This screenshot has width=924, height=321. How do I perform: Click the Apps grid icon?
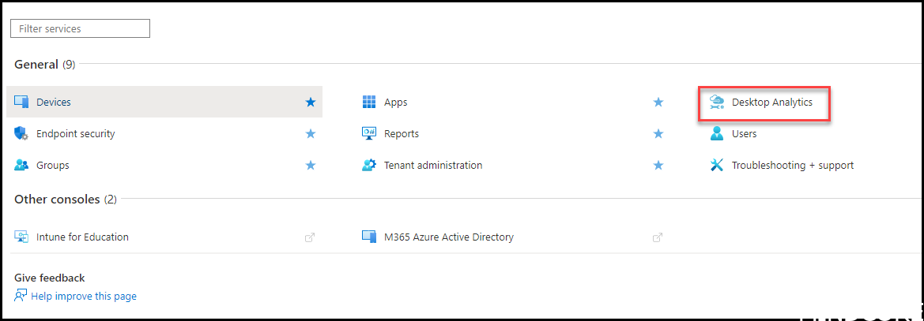point(369,102)
